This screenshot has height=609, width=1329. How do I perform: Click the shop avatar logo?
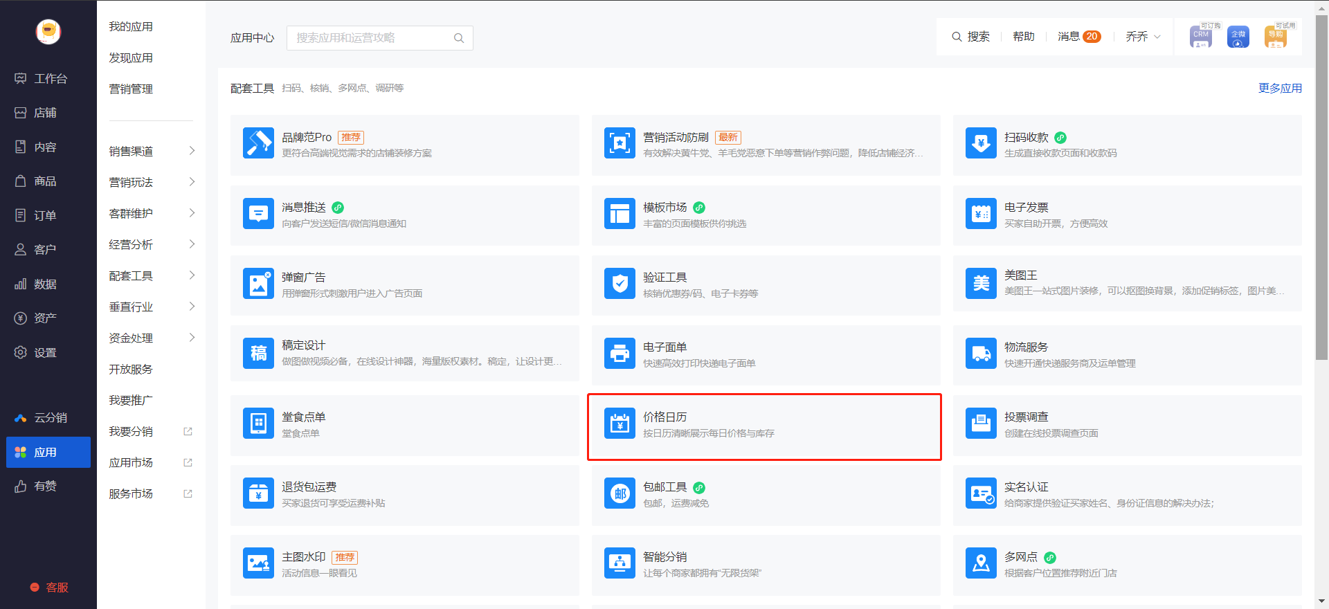(48, 31)
